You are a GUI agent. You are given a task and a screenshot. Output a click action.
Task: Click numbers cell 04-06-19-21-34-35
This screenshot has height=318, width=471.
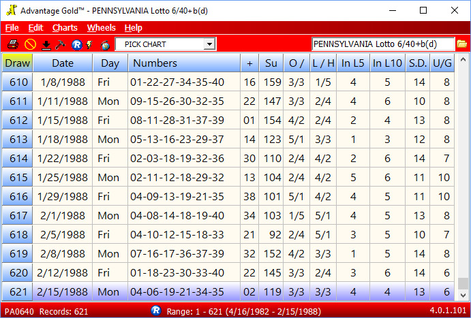pos(184,291)
